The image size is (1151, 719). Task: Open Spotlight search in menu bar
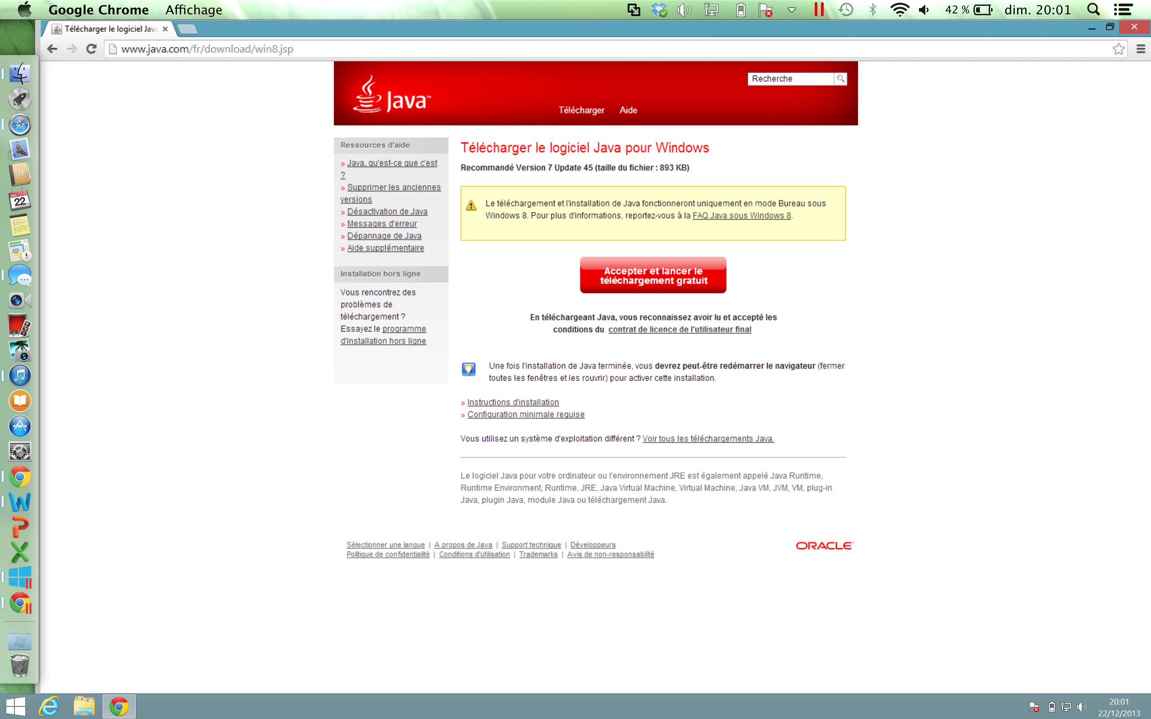tap(1093, 9)
